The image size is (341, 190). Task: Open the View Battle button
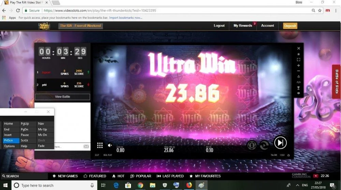pyautogui.click(x=62, y=97)
